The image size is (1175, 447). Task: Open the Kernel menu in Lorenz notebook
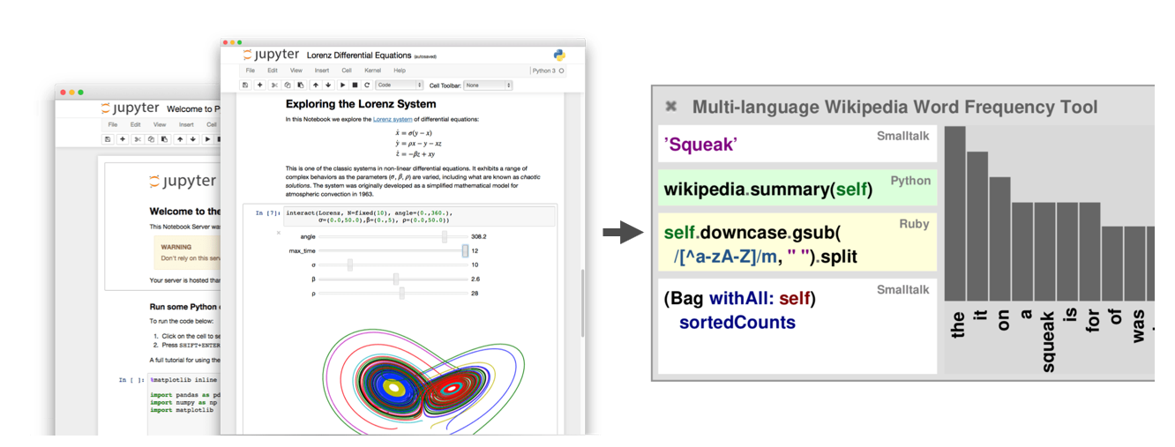pos(372,71)
